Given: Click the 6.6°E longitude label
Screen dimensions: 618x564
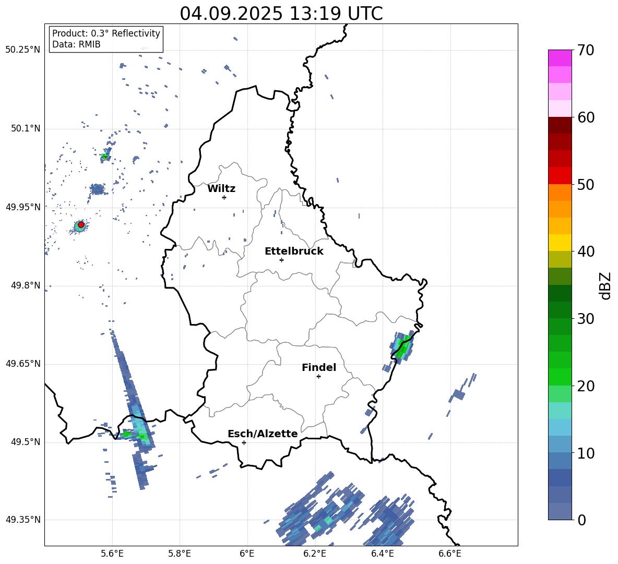Looking at the screenshot, I should [450, 554].
